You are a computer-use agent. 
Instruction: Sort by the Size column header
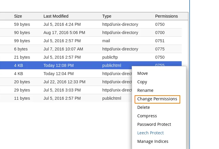tap(18, 16)
